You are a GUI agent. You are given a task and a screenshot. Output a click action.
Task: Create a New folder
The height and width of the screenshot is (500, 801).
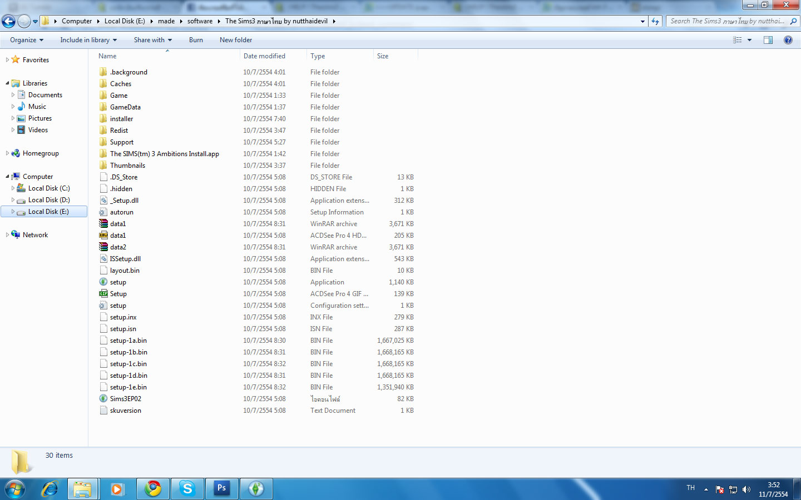(236, 40)
